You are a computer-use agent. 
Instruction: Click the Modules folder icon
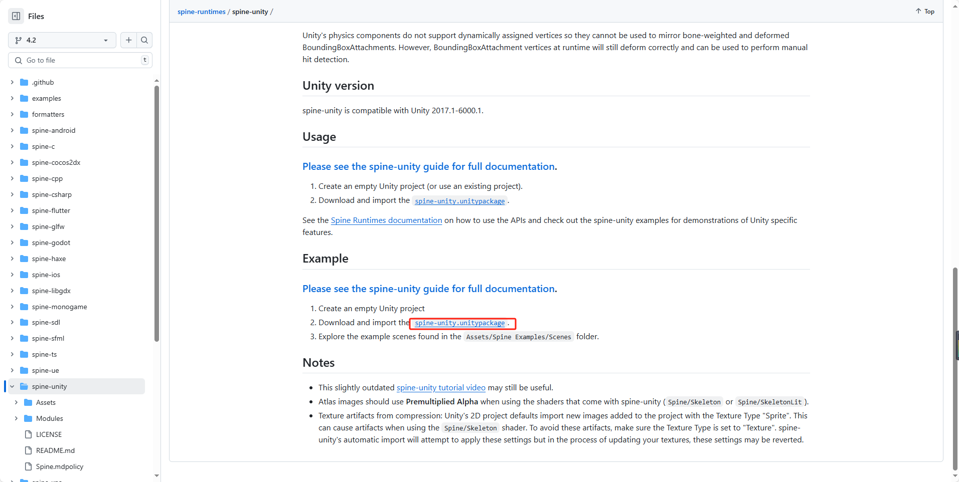coord(28,418)
